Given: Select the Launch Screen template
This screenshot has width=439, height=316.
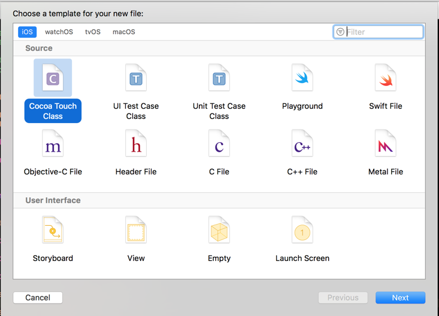Looking at the screenshot, I should (302, 231).
